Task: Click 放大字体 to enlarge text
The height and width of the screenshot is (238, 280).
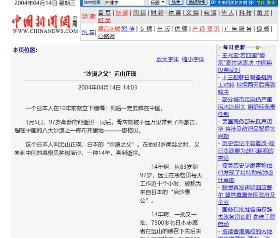Action: [x=167, y=59]
